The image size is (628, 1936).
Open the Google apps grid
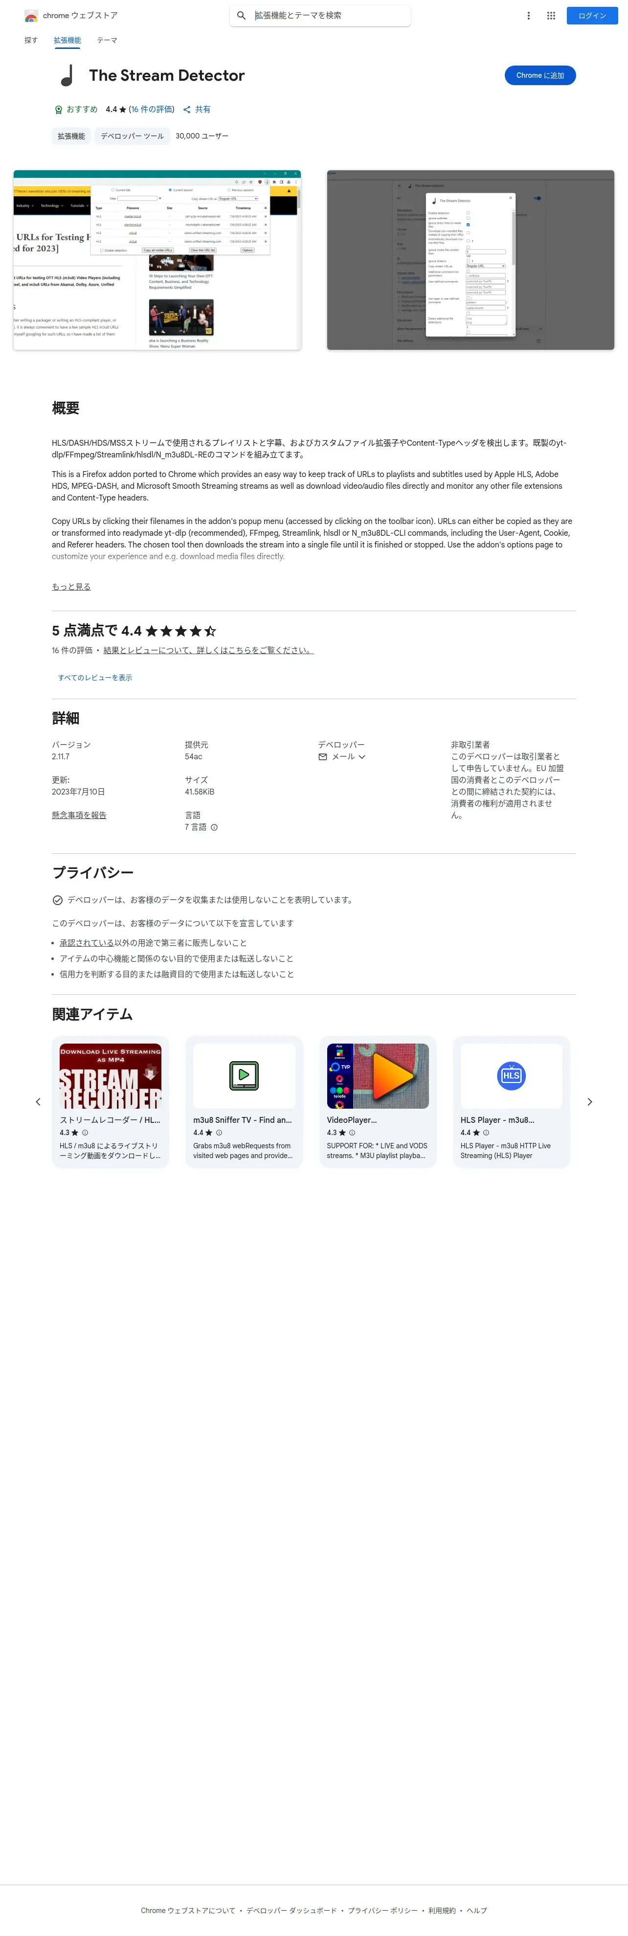coord(551,16)
